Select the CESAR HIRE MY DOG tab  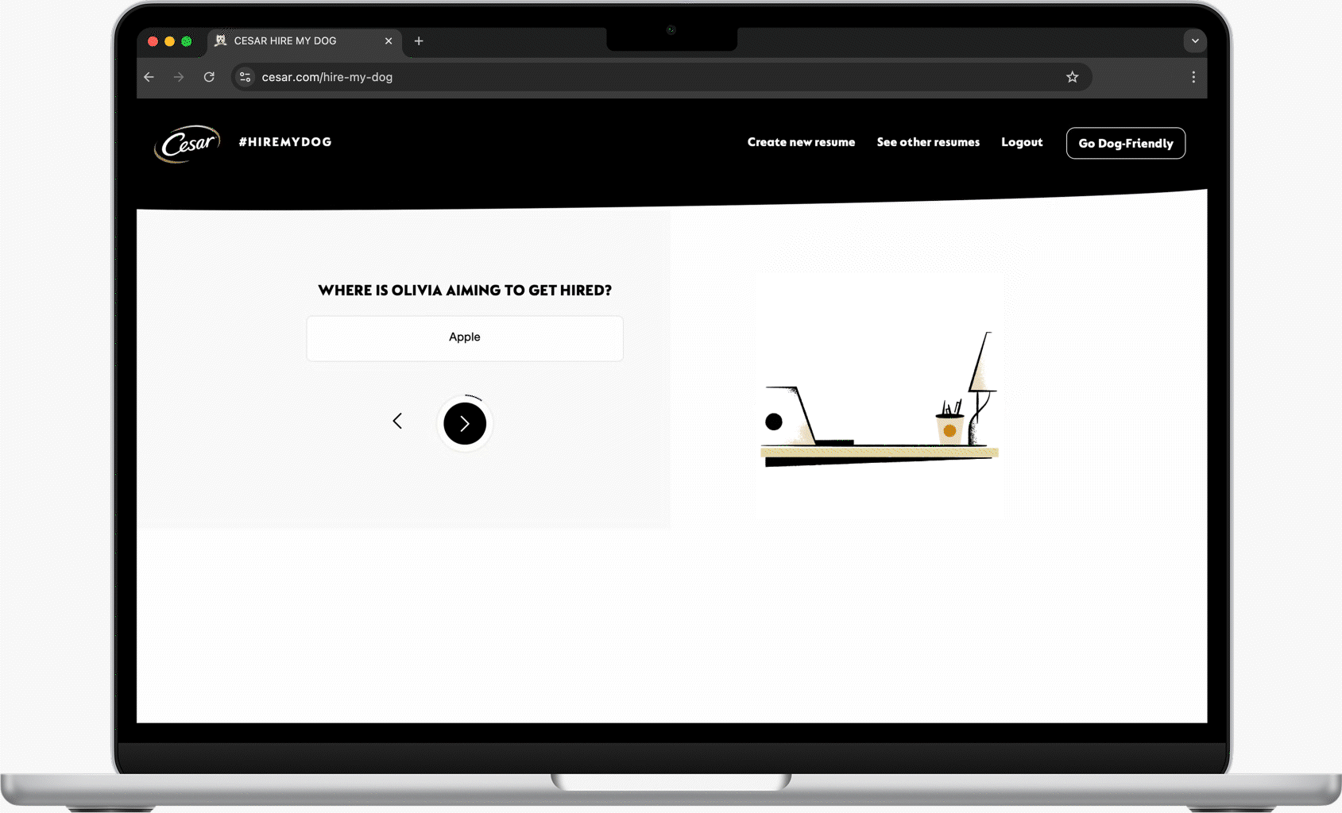294,41
